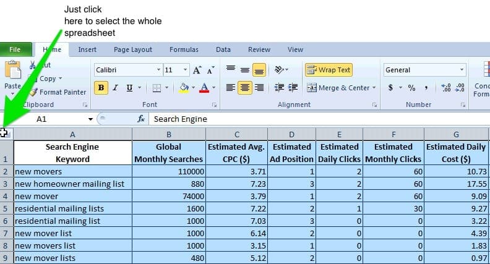The image size is (490, 264).
Task: Apply Comma Style format
Action: pos(426,88)
